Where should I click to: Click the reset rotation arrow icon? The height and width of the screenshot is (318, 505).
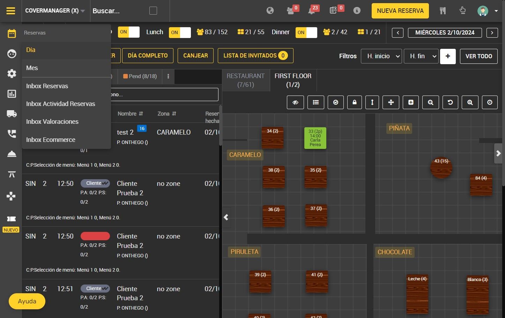(450, 102)
